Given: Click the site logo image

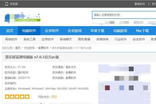Looking at the screenshot, I should point(22,18).
